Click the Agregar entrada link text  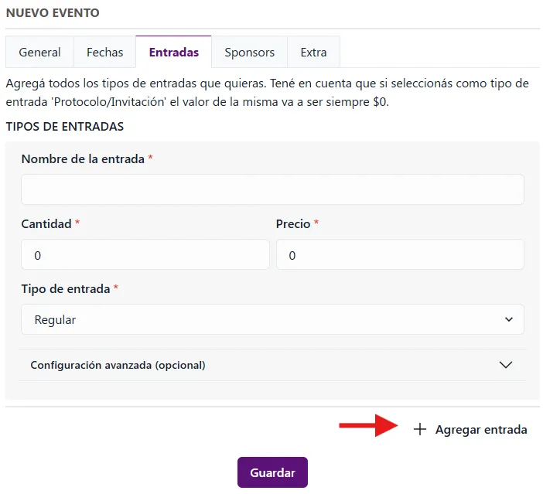(x=481, y=429)
